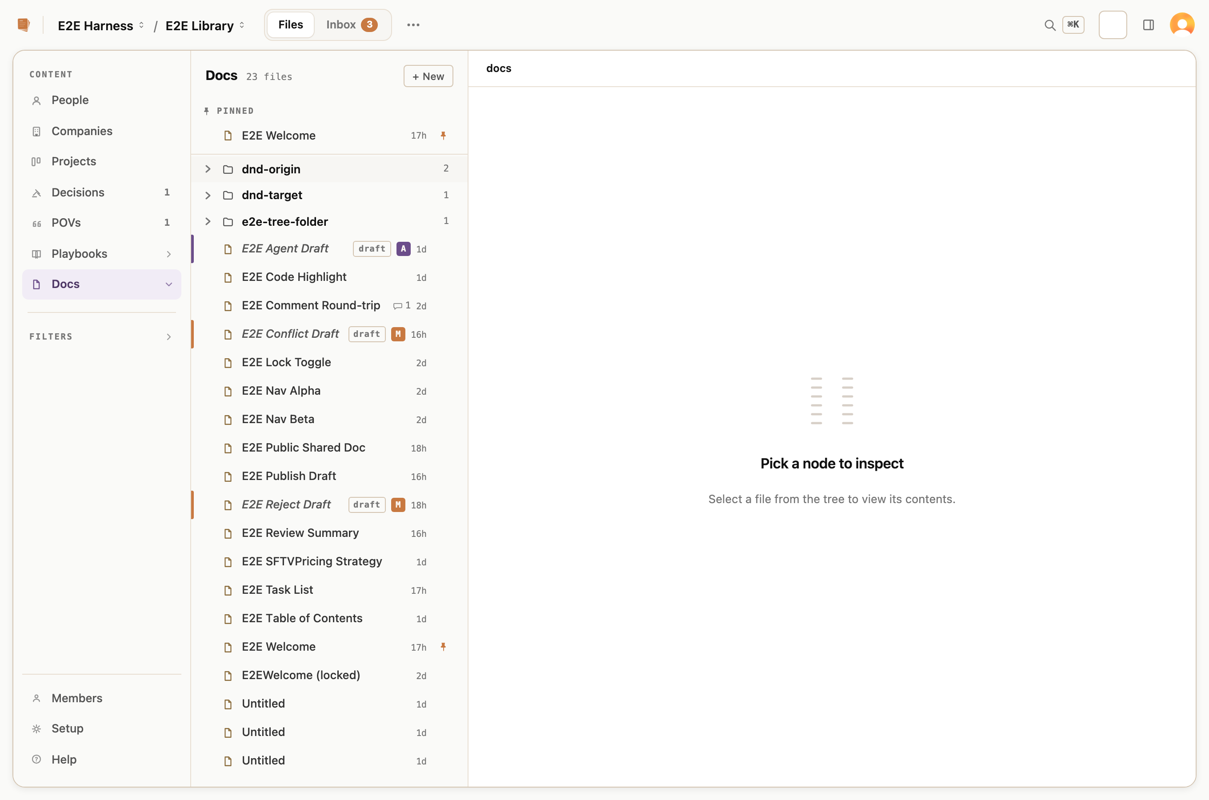Open Help

tap(102, 759)
